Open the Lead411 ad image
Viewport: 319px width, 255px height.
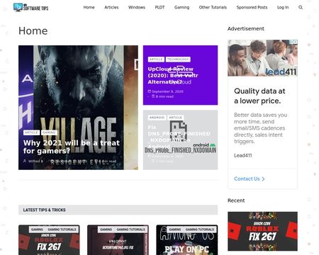(262, 58)
